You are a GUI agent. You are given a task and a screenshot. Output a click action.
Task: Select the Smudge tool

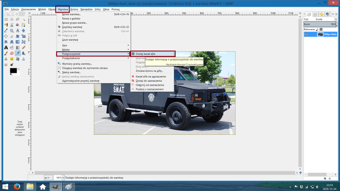pyautogui.click(x=6, y=64)
